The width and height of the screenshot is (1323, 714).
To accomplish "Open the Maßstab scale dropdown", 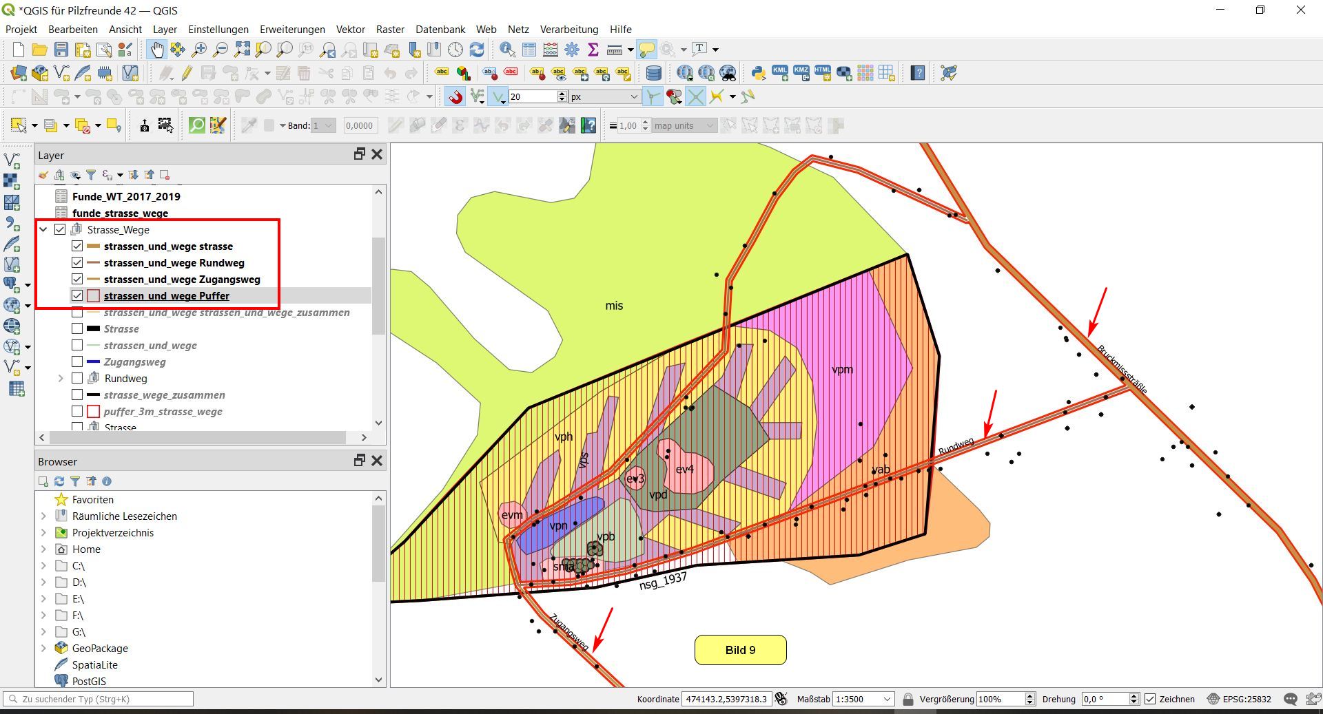I will point(886,699).
